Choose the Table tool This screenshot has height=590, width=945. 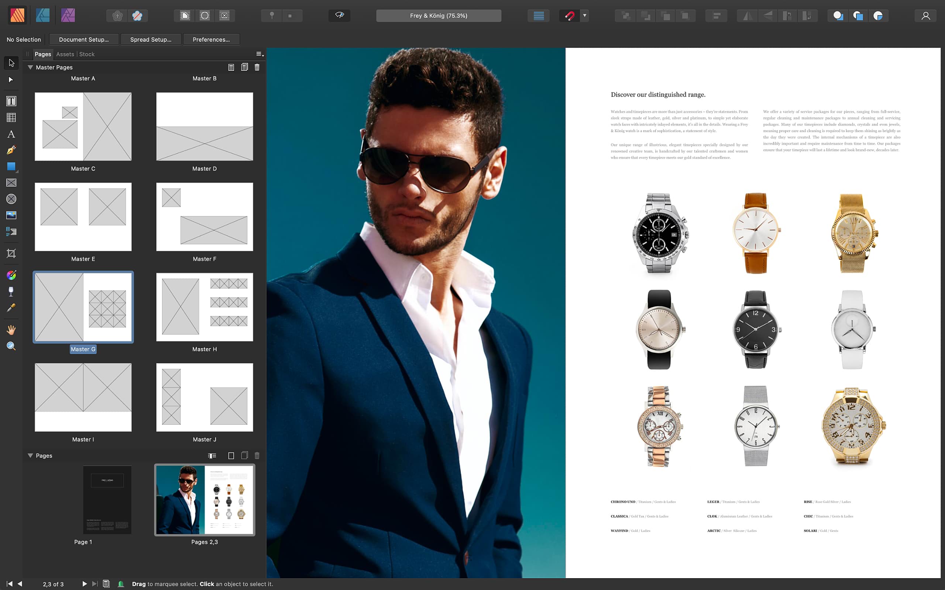pyautogui.click(x=11, y=118)
